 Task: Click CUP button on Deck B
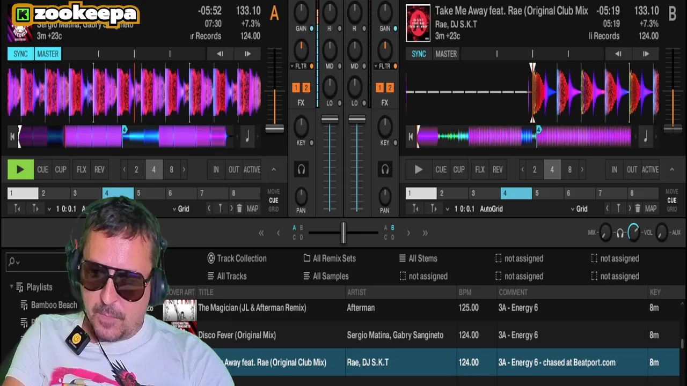click(459, 169)
